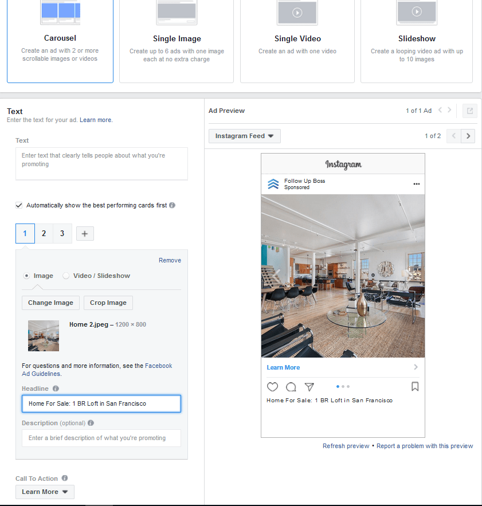Click the Instagram wordmark logo in preview
482x506 pixels.
coord(343,164)
